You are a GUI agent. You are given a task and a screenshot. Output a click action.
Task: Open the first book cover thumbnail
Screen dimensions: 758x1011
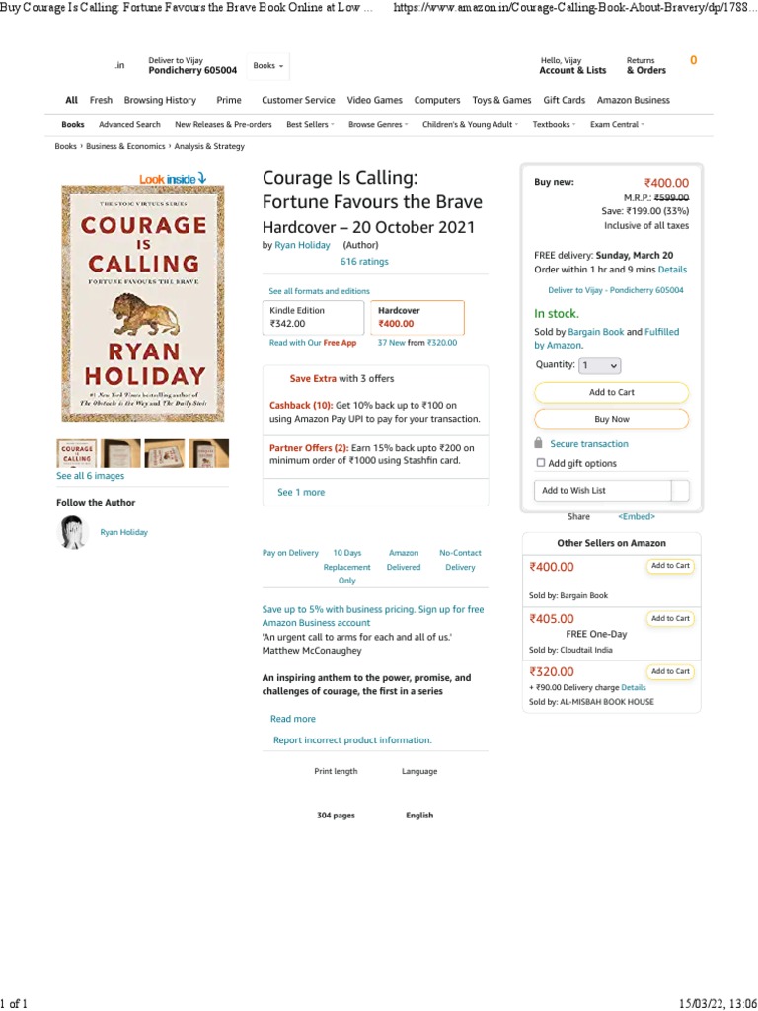[x=77, y=453]
